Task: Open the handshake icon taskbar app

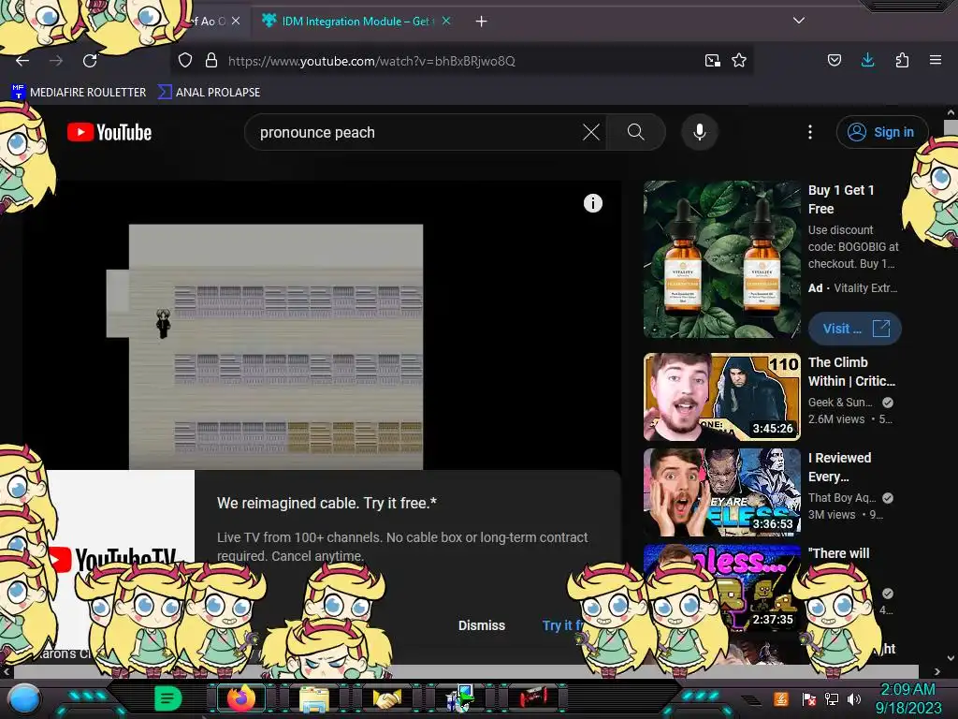Action: [x=387, y=698]
